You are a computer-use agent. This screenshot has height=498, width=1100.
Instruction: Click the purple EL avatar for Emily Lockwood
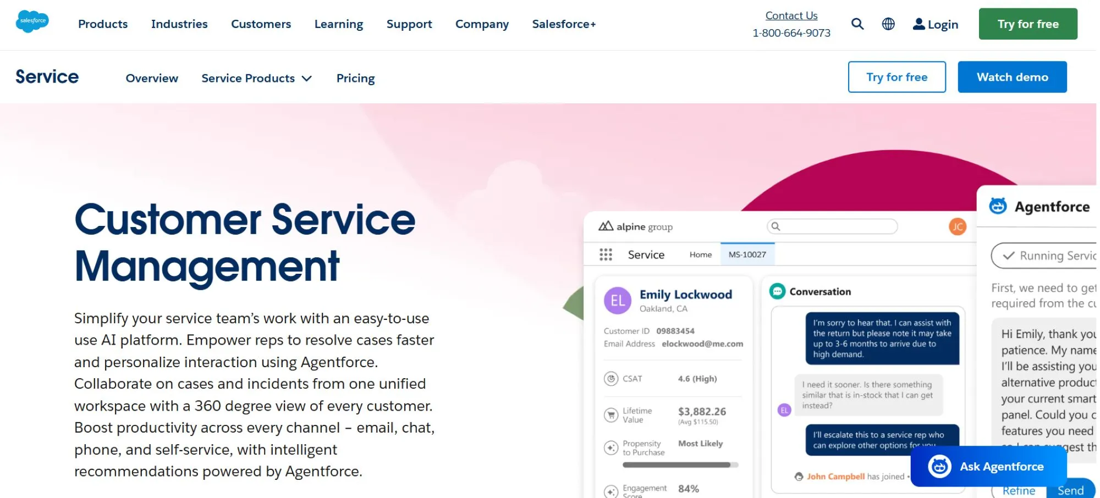point(617,301)
